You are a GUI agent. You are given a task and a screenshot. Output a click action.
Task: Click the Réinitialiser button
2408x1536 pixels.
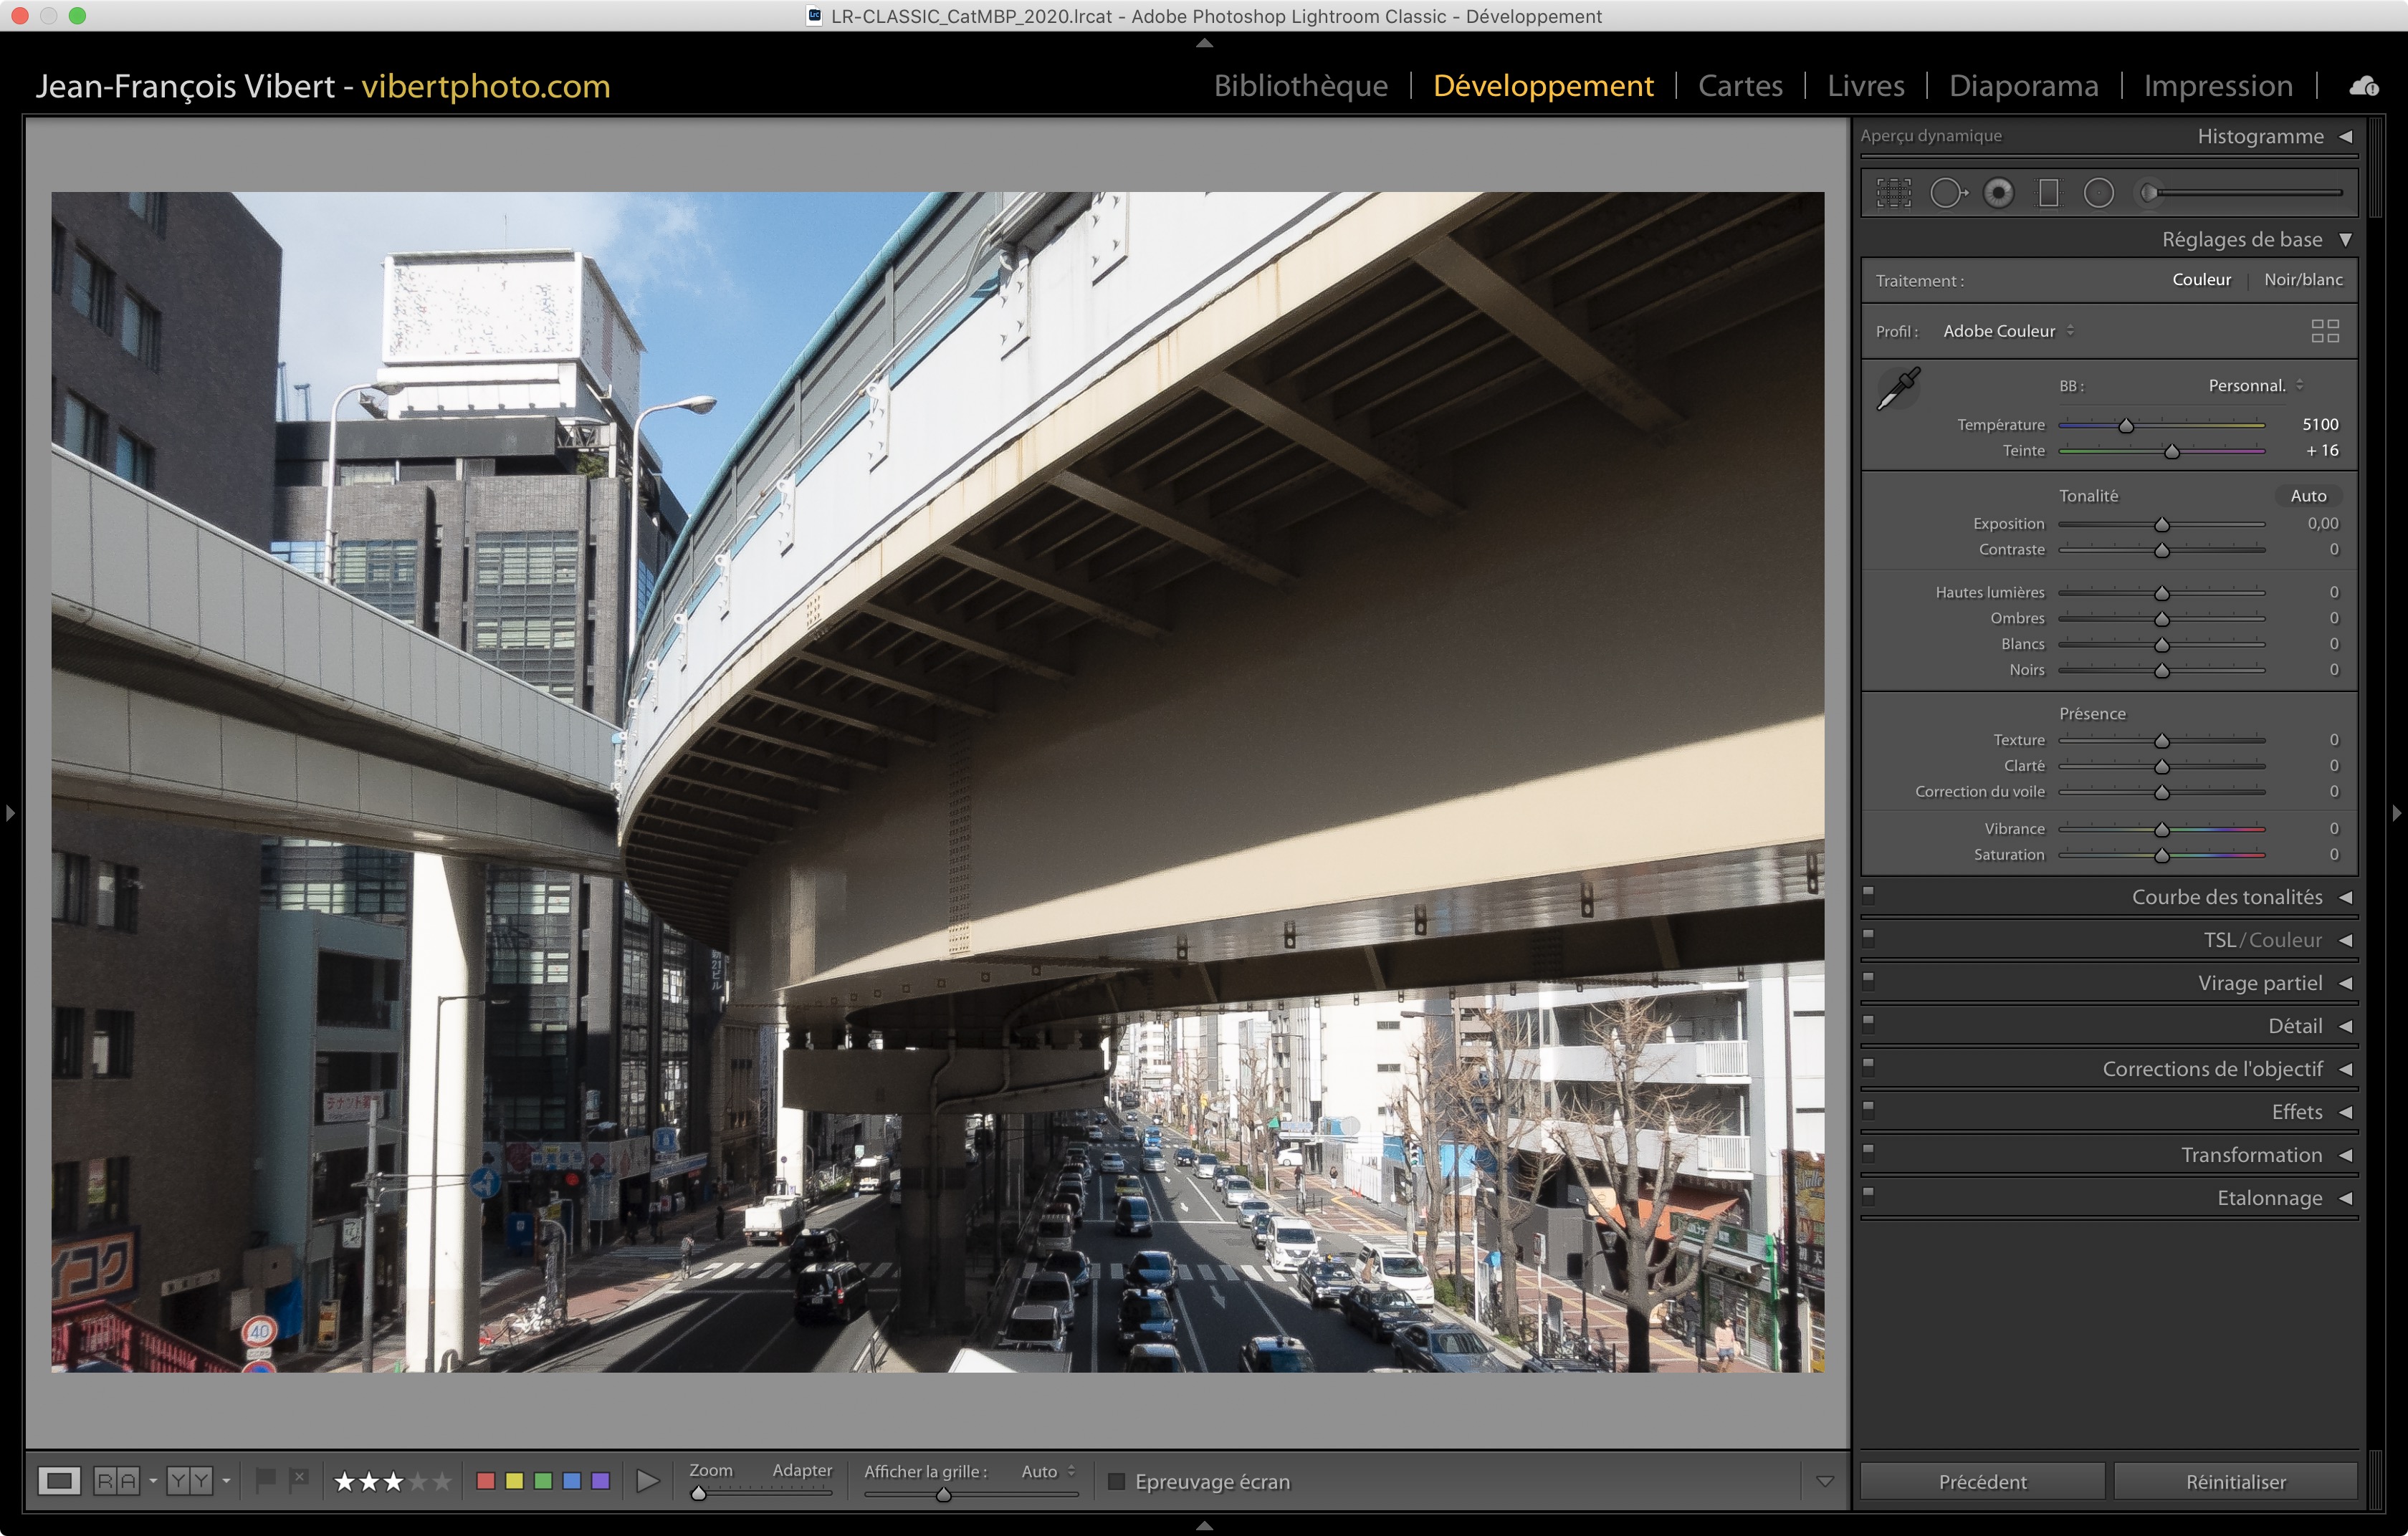point(2235,1481)
